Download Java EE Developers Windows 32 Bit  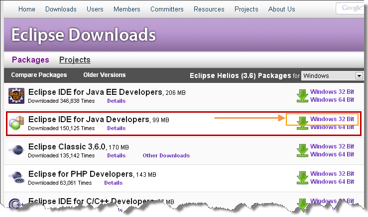(332, 92)
